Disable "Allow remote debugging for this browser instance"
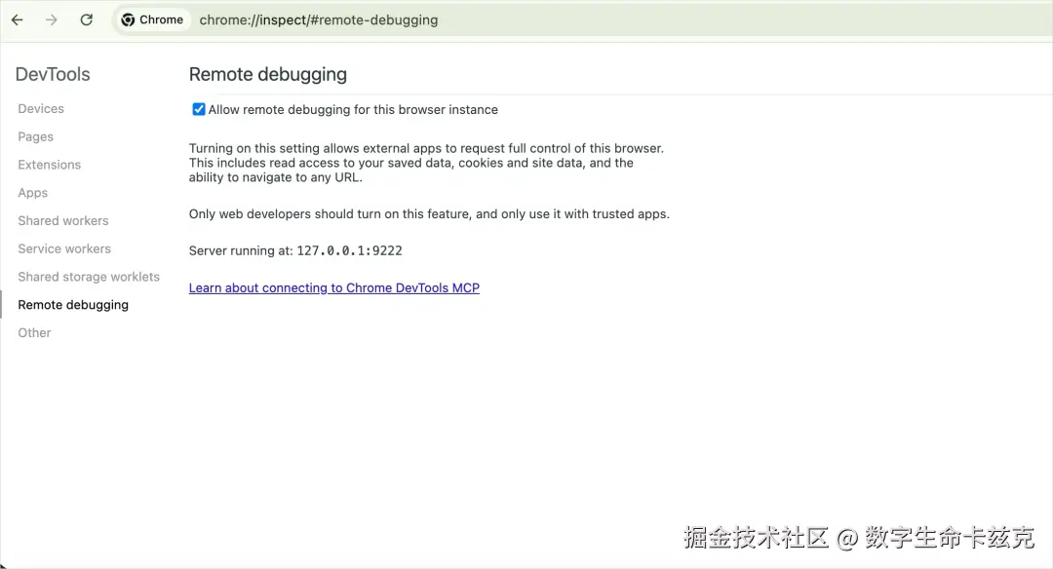Viewport: 1053px width, 569px height. pyautogui.click(x=198, y=109)
